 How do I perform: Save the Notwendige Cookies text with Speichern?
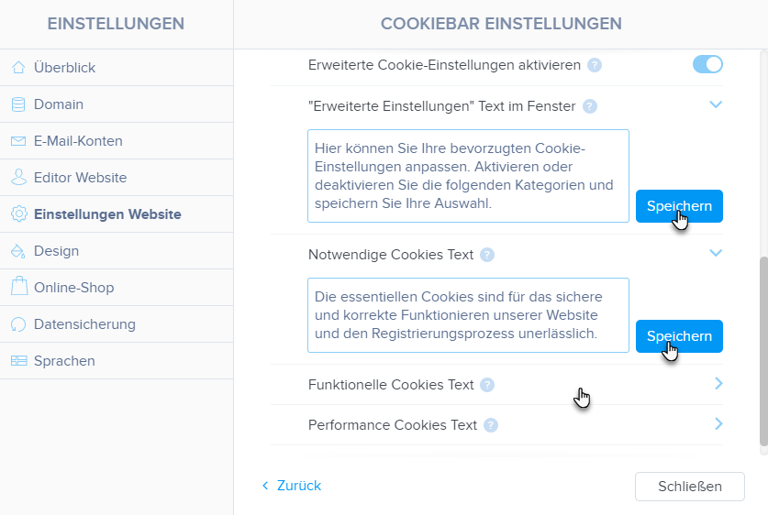pyautogui.click(x=679, y=336)
